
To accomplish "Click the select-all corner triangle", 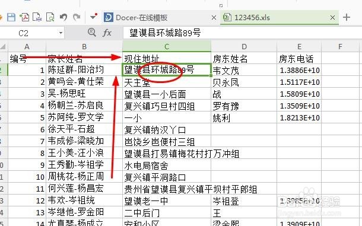I will (3, 47).
